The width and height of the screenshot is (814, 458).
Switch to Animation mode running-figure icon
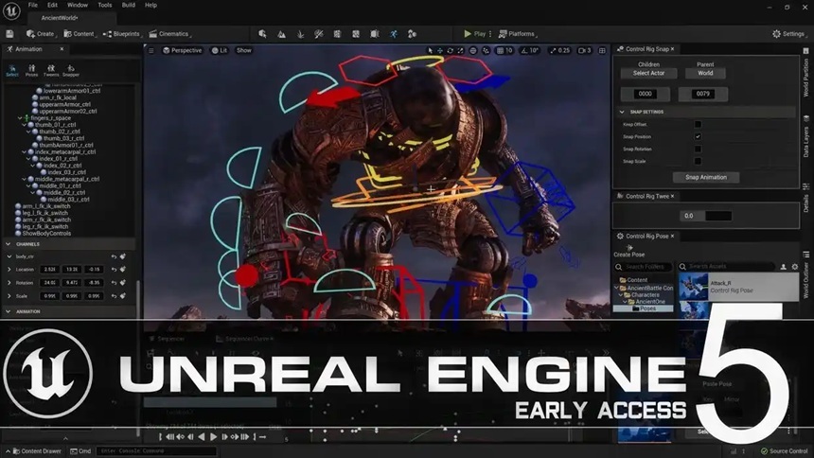[394, 34]
